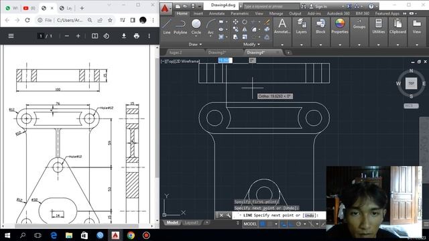Click the TOP face of ViewCube
Image resolution: width=429 pixels, height=241 pixels.
[x=411, y=83]
